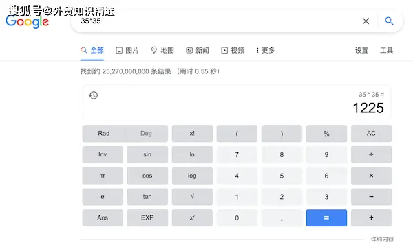Tap the number 2 key

coord(282,196)
